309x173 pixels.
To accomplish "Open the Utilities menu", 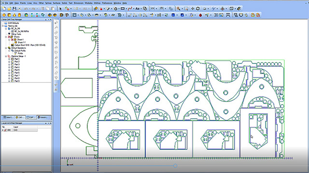I will pyautogui.click(x=97, y=3).
